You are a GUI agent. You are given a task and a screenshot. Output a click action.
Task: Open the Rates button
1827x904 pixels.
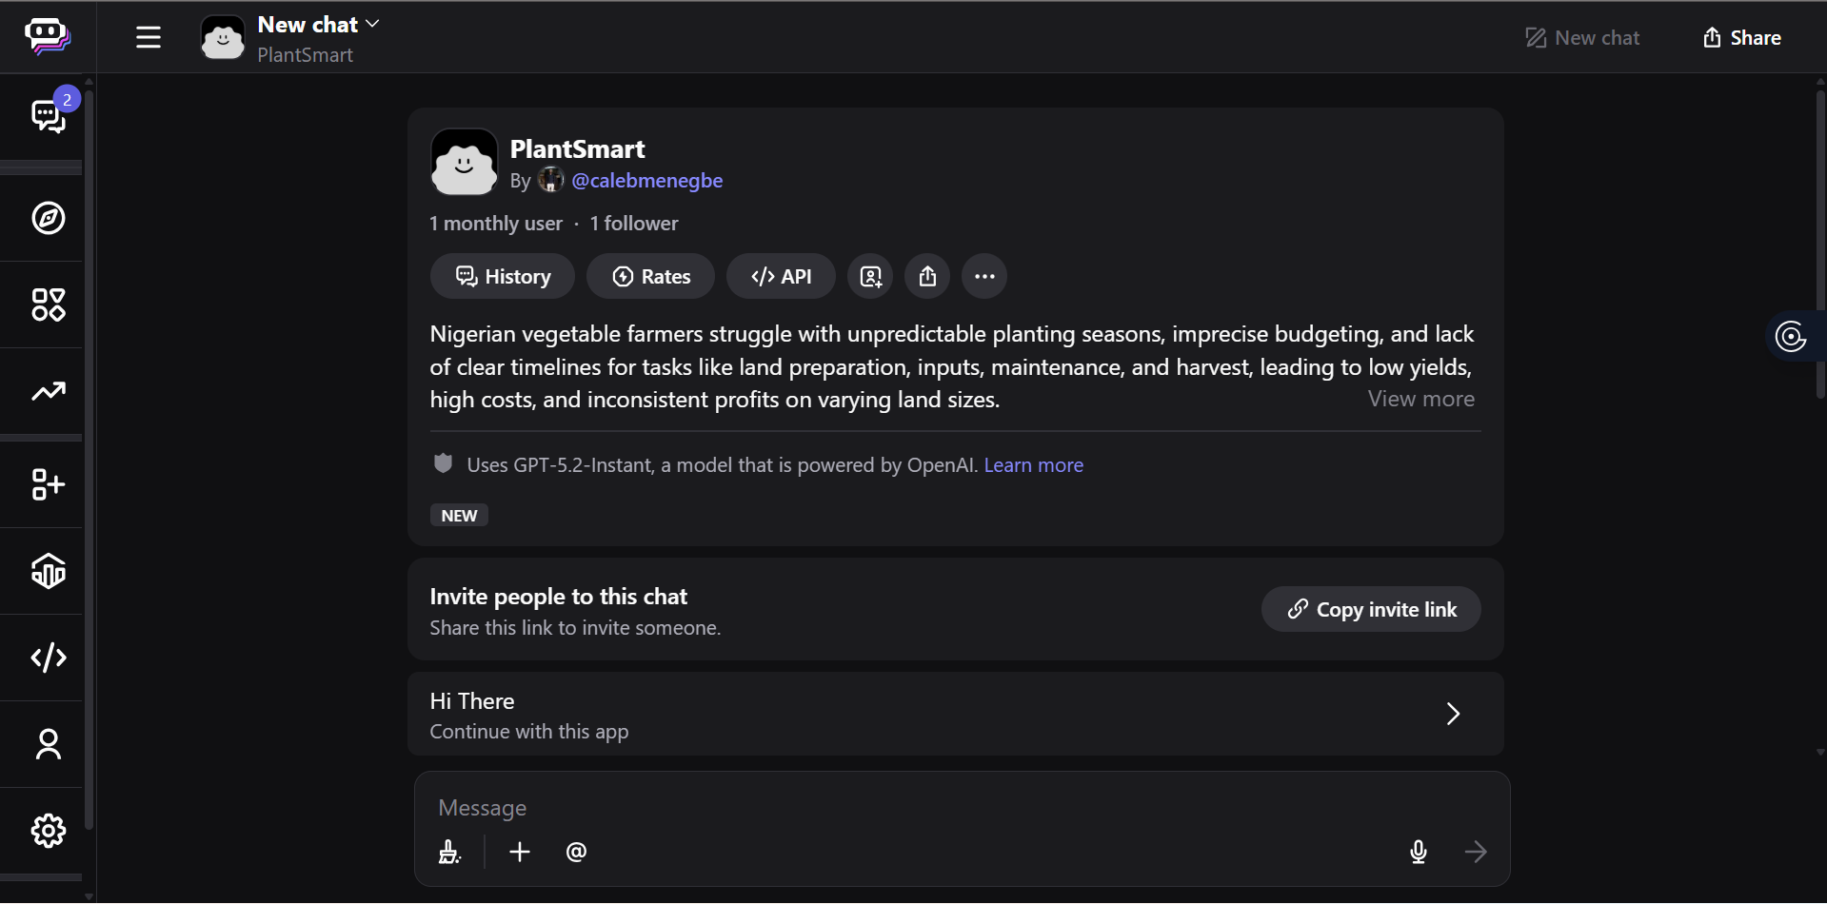point(651,276)
